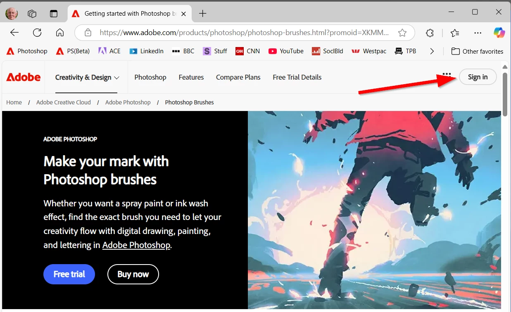Screen dimensions: 511x312
Task: Open browser Extensions icon
Action: coord(430,33)
